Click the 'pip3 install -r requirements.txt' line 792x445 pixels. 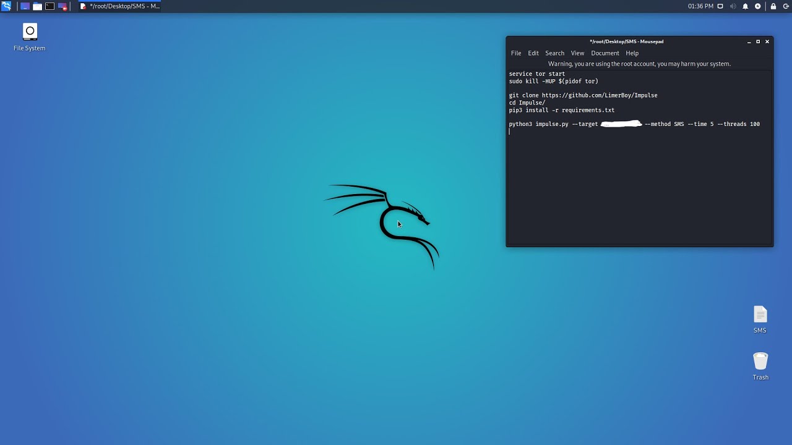tap(562, 110)
